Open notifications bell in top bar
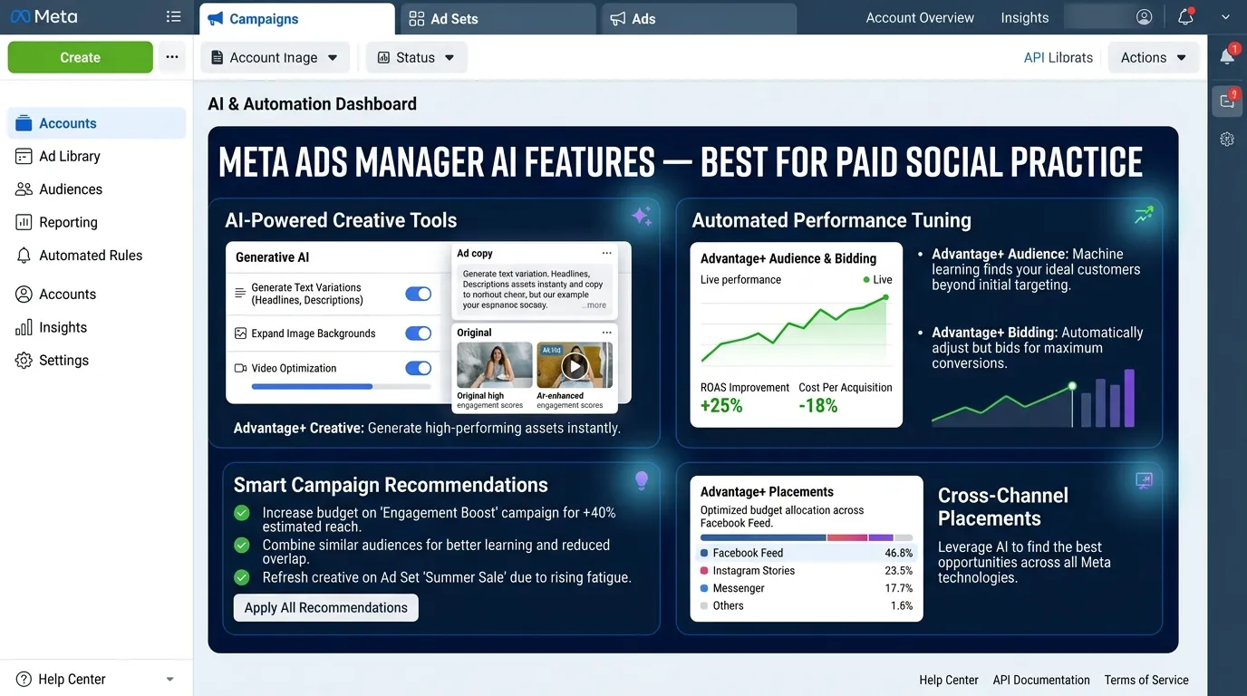Screen dimensions: 1247x696 (1185, 17)
